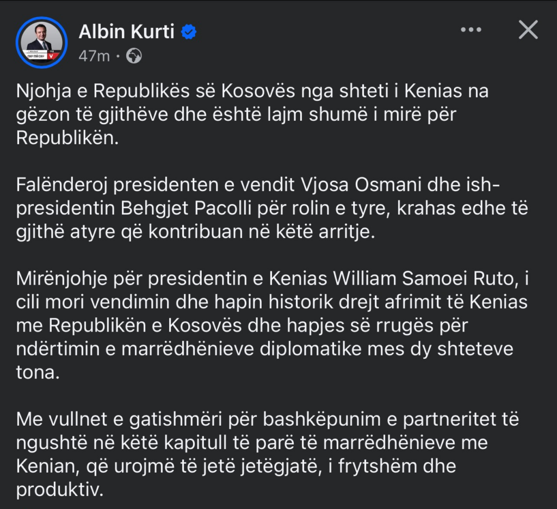The width and height of the screenshot is (557, 509).
Task: Click the word Republikën ending the first paragraph
Action: point(66,138)
